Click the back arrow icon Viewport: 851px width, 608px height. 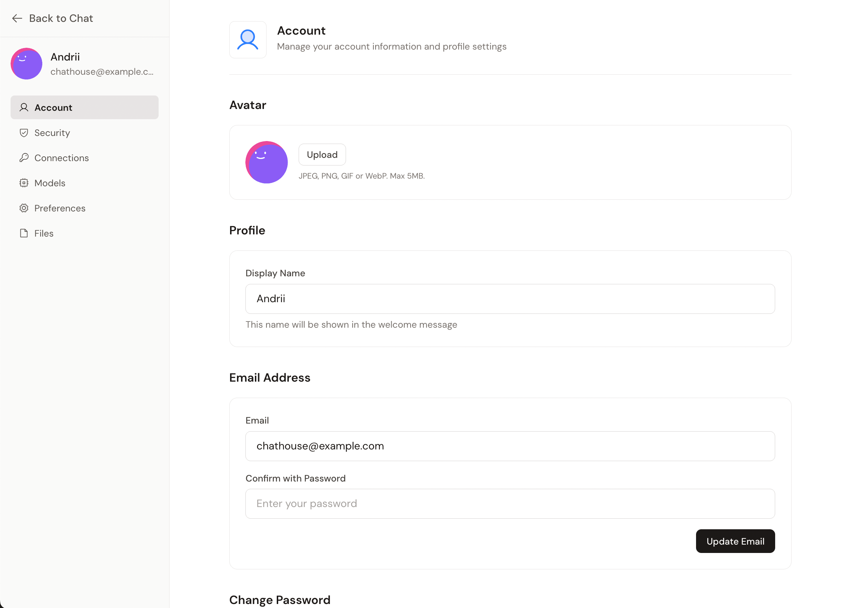(17, 18)
